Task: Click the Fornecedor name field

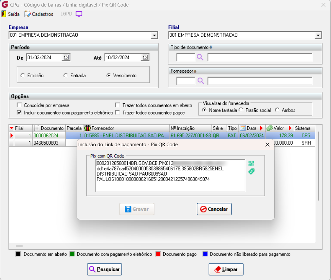Action: coord(260,81)
